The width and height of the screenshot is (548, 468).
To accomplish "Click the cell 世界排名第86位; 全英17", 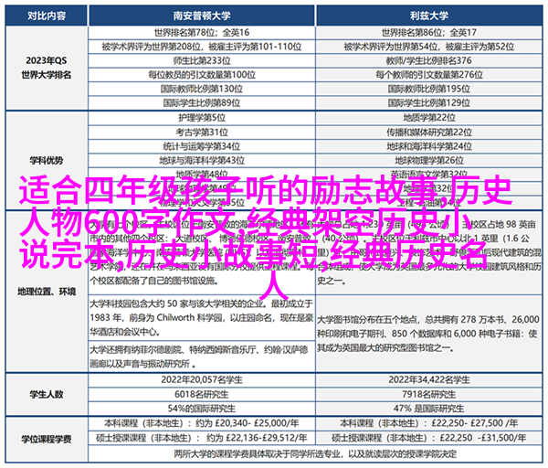I will pos(429,33).
